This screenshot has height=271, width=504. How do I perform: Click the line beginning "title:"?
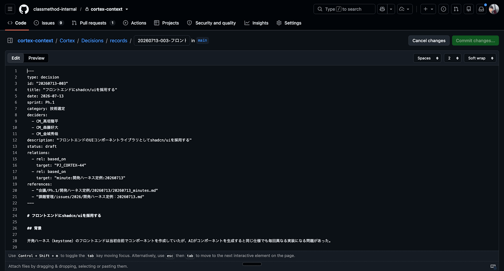pyautogui.click(x=72, y=90)
